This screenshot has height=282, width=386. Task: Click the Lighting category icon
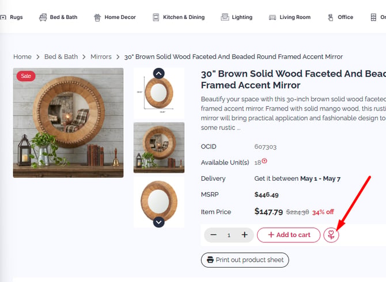point(225,17)
